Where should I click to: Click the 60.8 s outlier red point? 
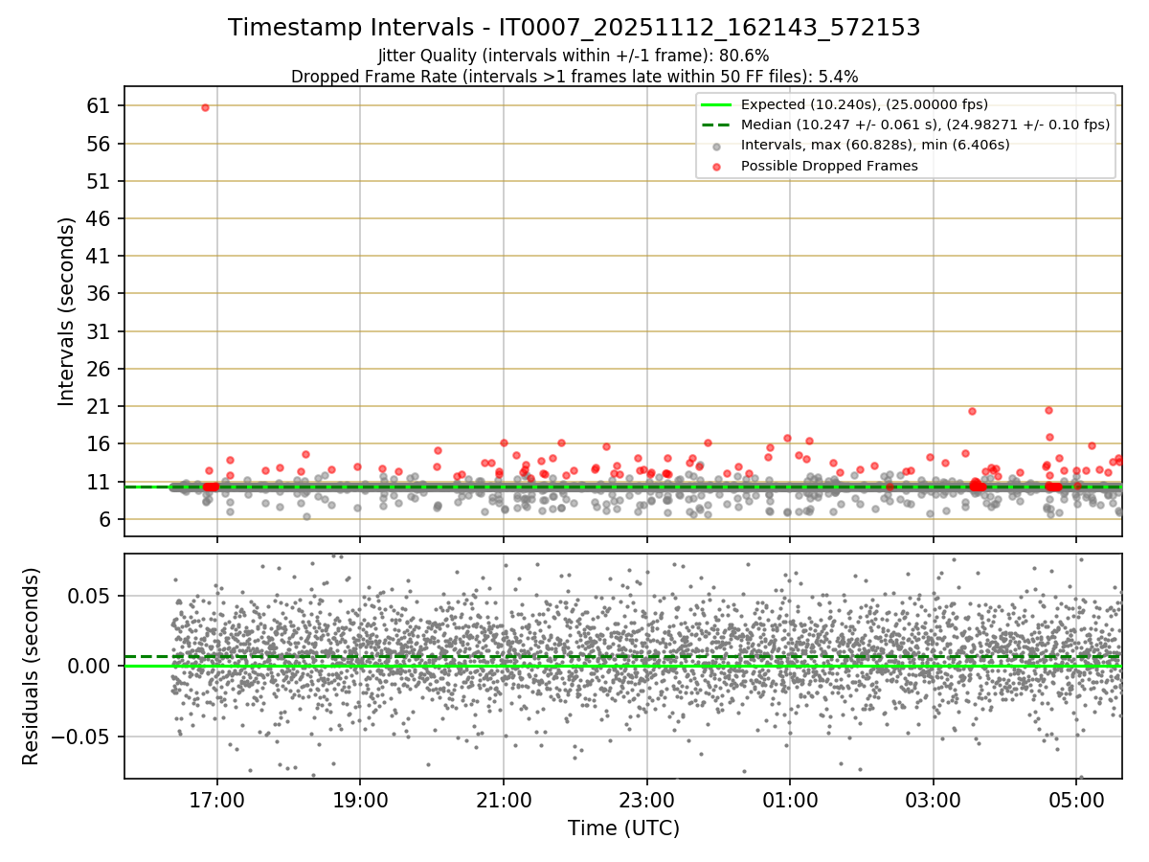205,107
